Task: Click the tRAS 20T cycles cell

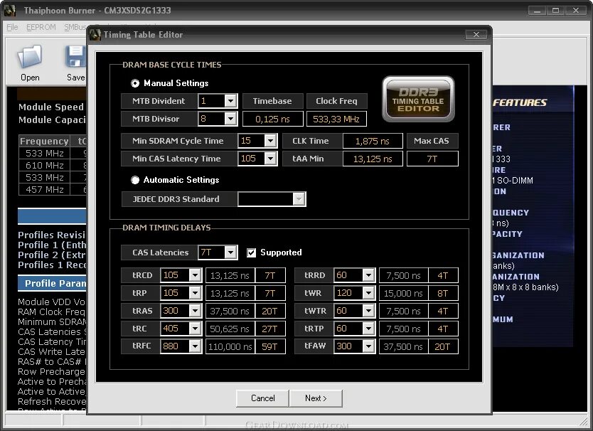Action: coord(270,311)
